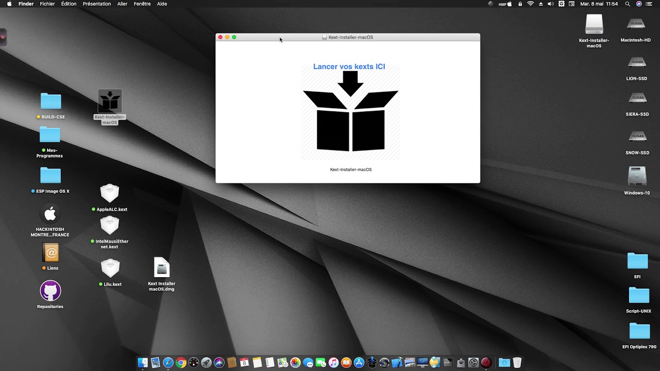Open iBooks from the Dock

[x=346, y=362]
